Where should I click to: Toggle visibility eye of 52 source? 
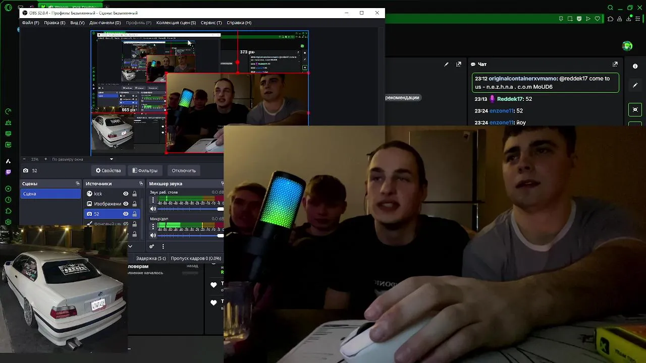pos(126,214)
